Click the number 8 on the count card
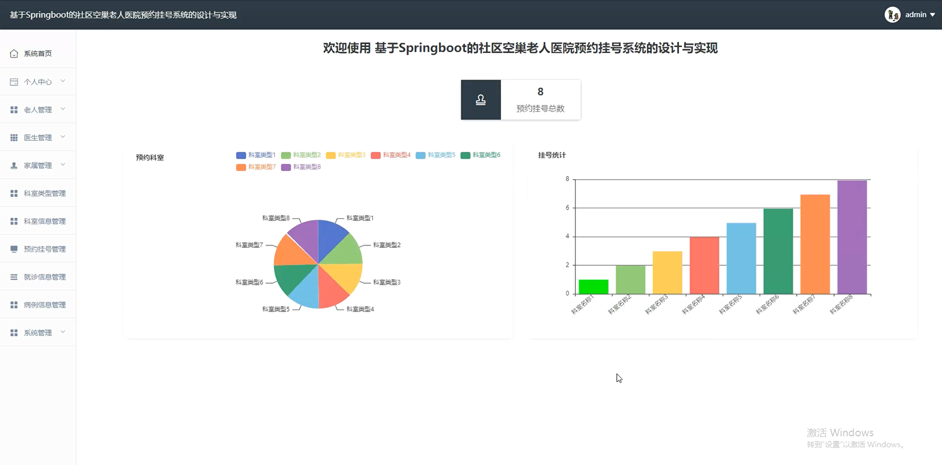 pos(541,92)
